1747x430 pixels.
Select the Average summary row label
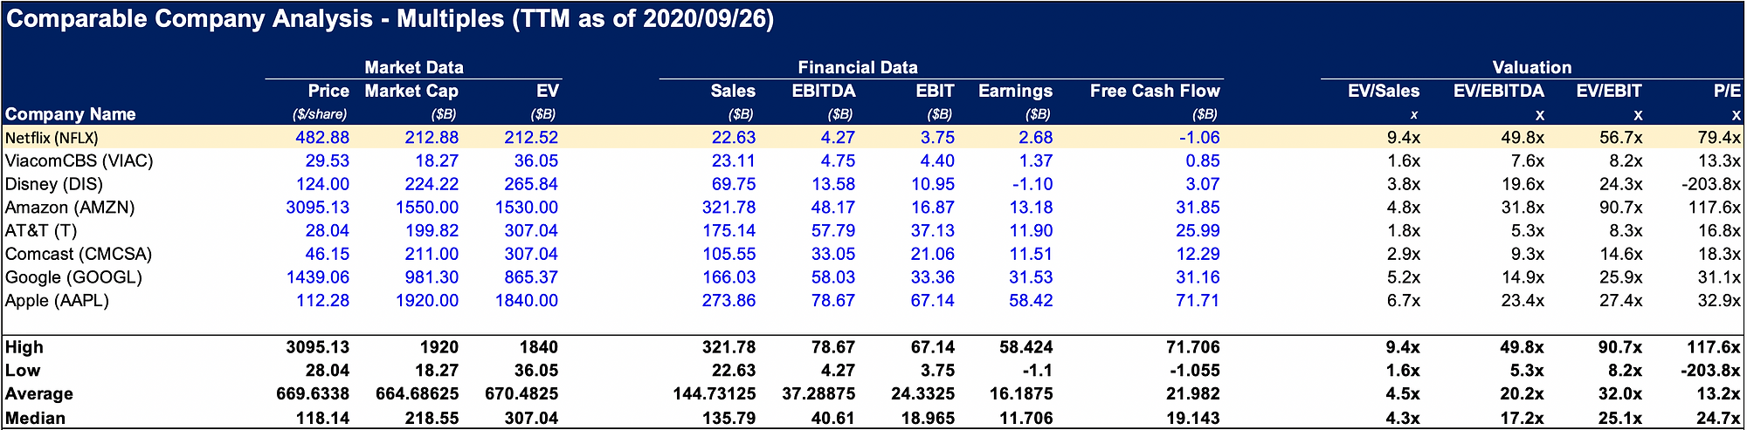pyautogui.click(x=39, y=393)
